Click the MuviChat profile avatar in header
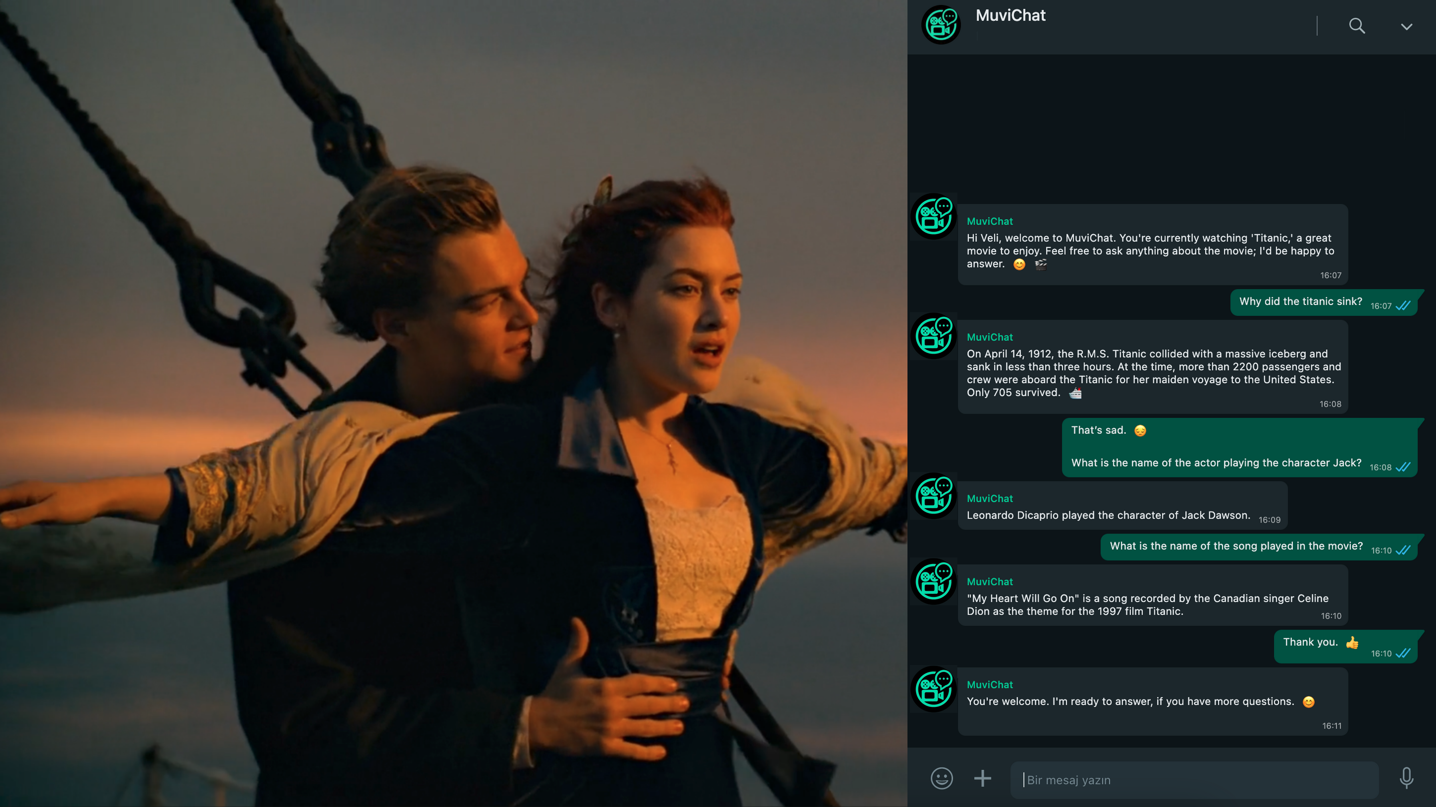 pyautogui.click(x=941, y=24)
